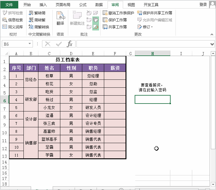The width and height of the screenshot is (216, 190).
Task: Click the user account avatar icon
Action: click(x=212, y=4)
